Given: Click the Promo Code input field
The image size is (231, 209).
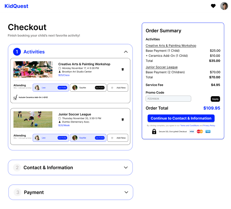Looking at the screenshot, I should point(168,99).
